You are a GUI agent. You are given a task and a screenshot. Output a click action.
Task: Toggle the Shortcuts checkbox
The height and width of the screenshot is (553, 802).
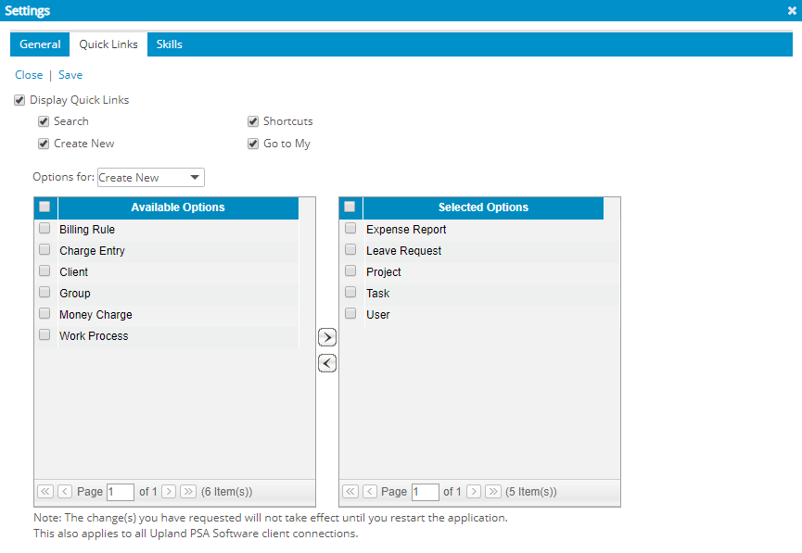[x=253, y=121]
